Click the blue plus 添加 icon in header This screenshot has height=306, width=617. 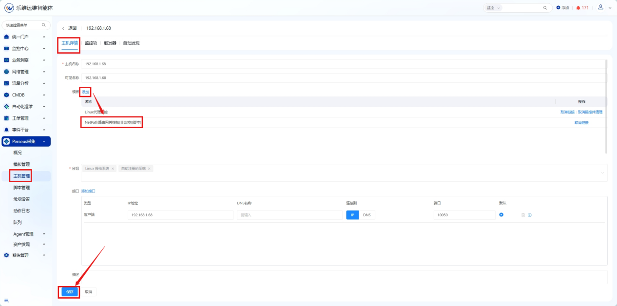558,8
